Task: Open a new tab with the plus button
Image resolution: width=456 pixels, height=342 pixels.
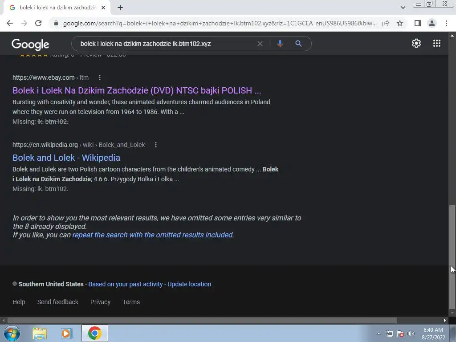Action: [x=120, y=8]
